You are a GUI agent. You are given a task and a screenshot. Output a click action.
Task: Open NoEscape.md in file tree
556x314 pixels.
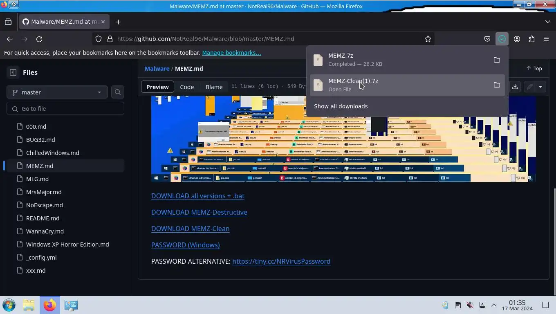click(45, 205)
